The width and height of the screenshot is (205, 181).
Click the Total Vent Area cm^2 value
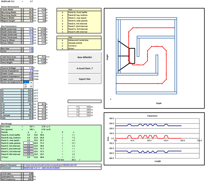pos(28,57)
